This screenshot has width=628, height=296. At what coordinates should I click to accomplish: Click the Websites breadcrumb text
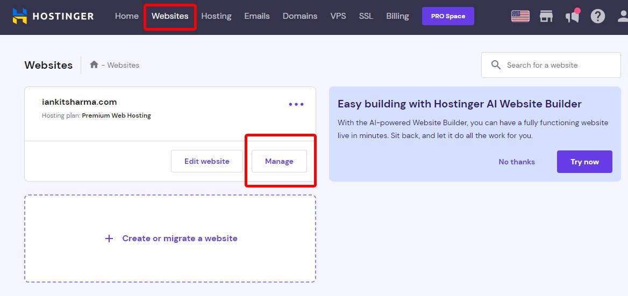[123, 65]
